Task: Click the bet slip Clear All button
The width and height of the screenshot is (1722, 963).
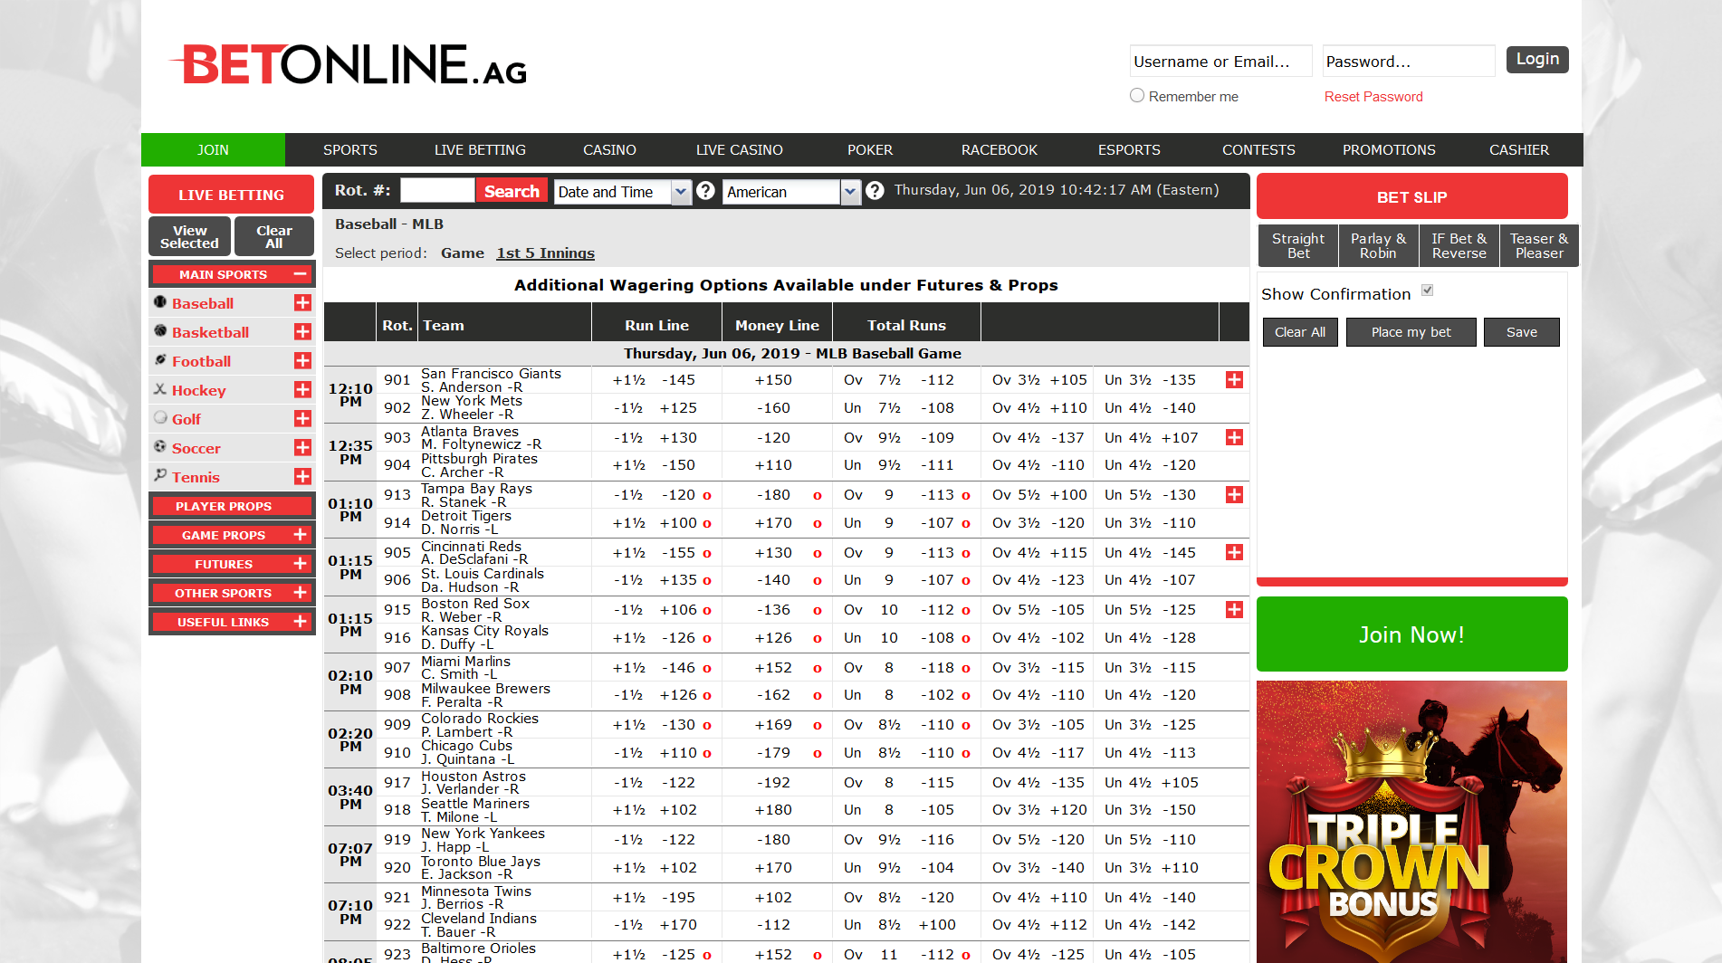Action: (x=1300, y=332)
